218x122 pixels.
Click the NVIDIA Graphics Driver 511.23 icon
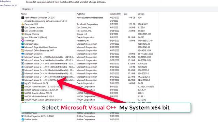click(23, 93)
